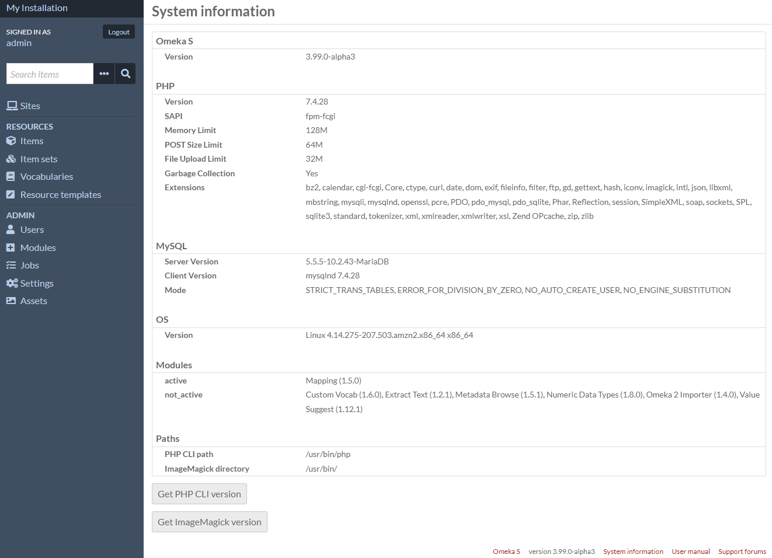Click the admin username link
772x558 pixels.
click(19, 43)
